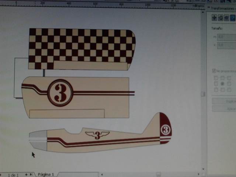The width and height of the screenshot is (236, 177).
Task: Click the add page plus icon
Action: click(26, 174)
